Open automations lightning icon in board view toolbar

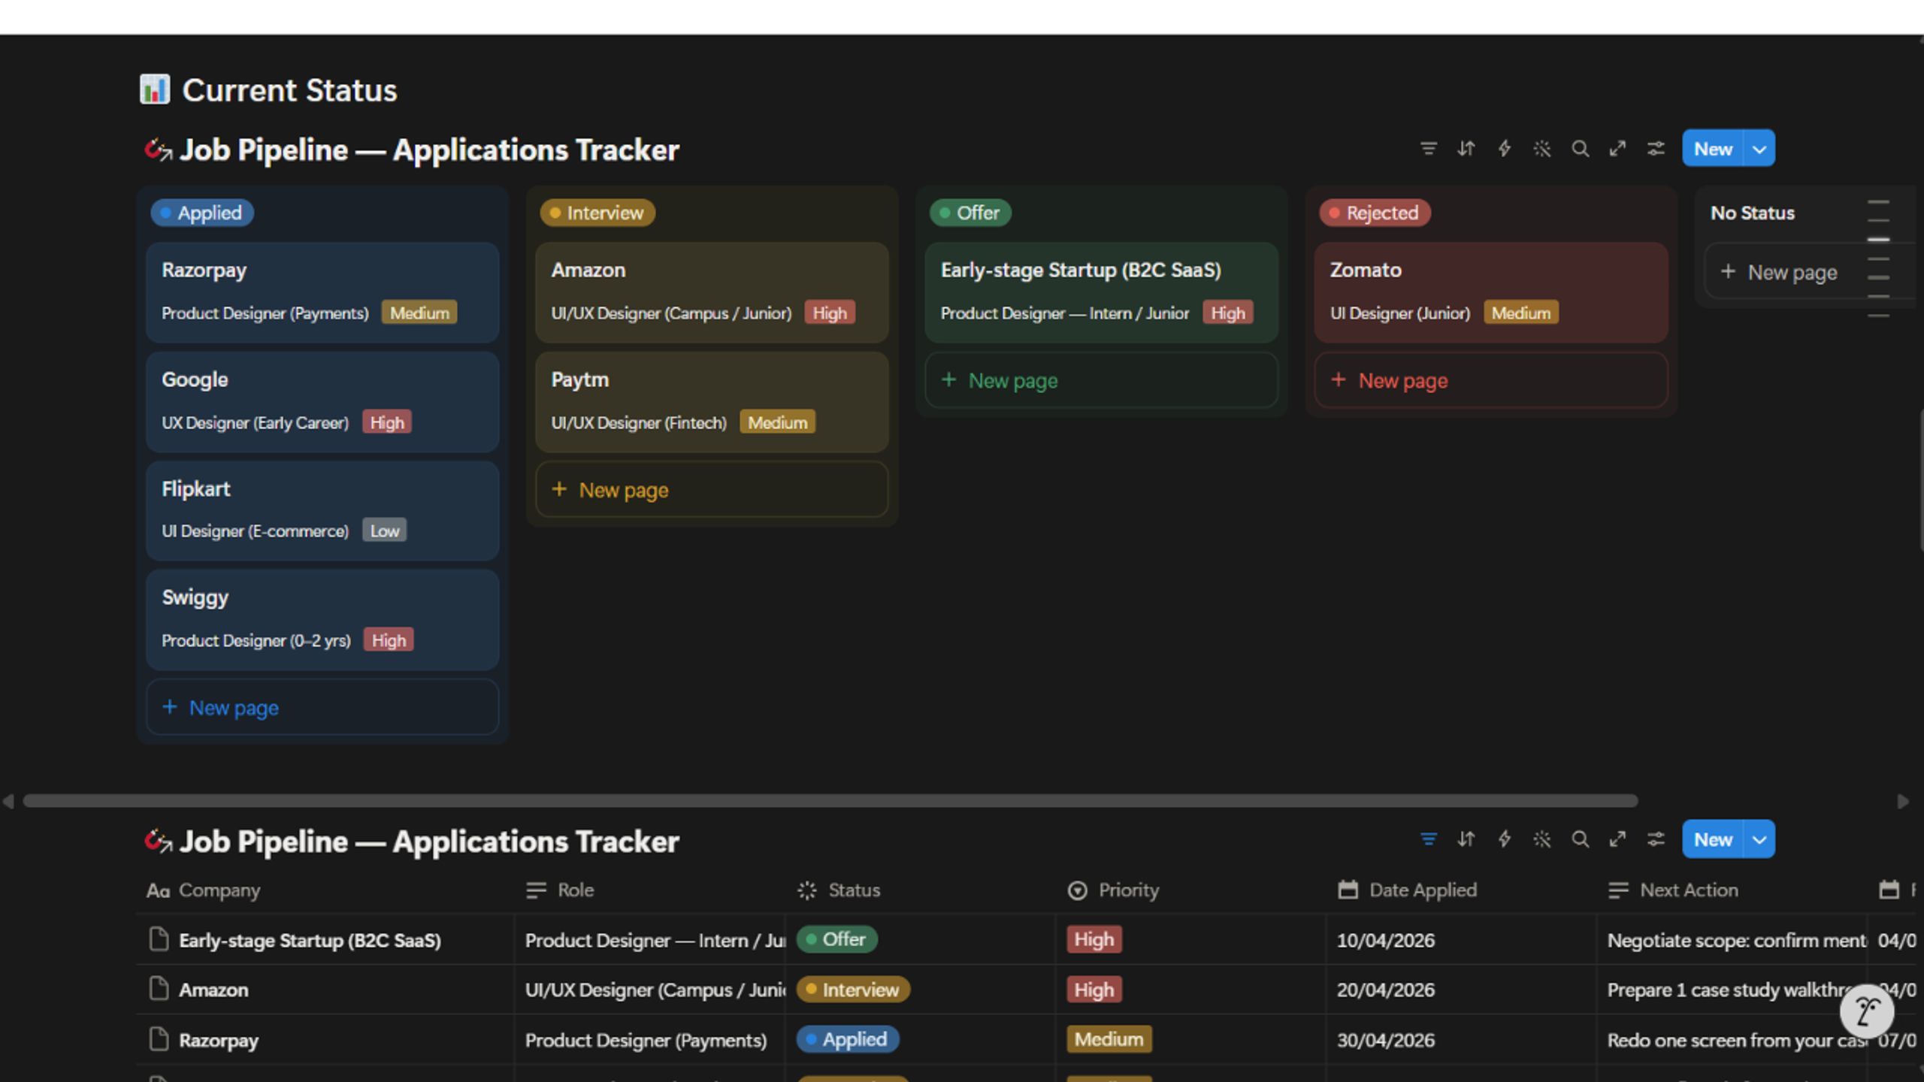coord(1504,149)
